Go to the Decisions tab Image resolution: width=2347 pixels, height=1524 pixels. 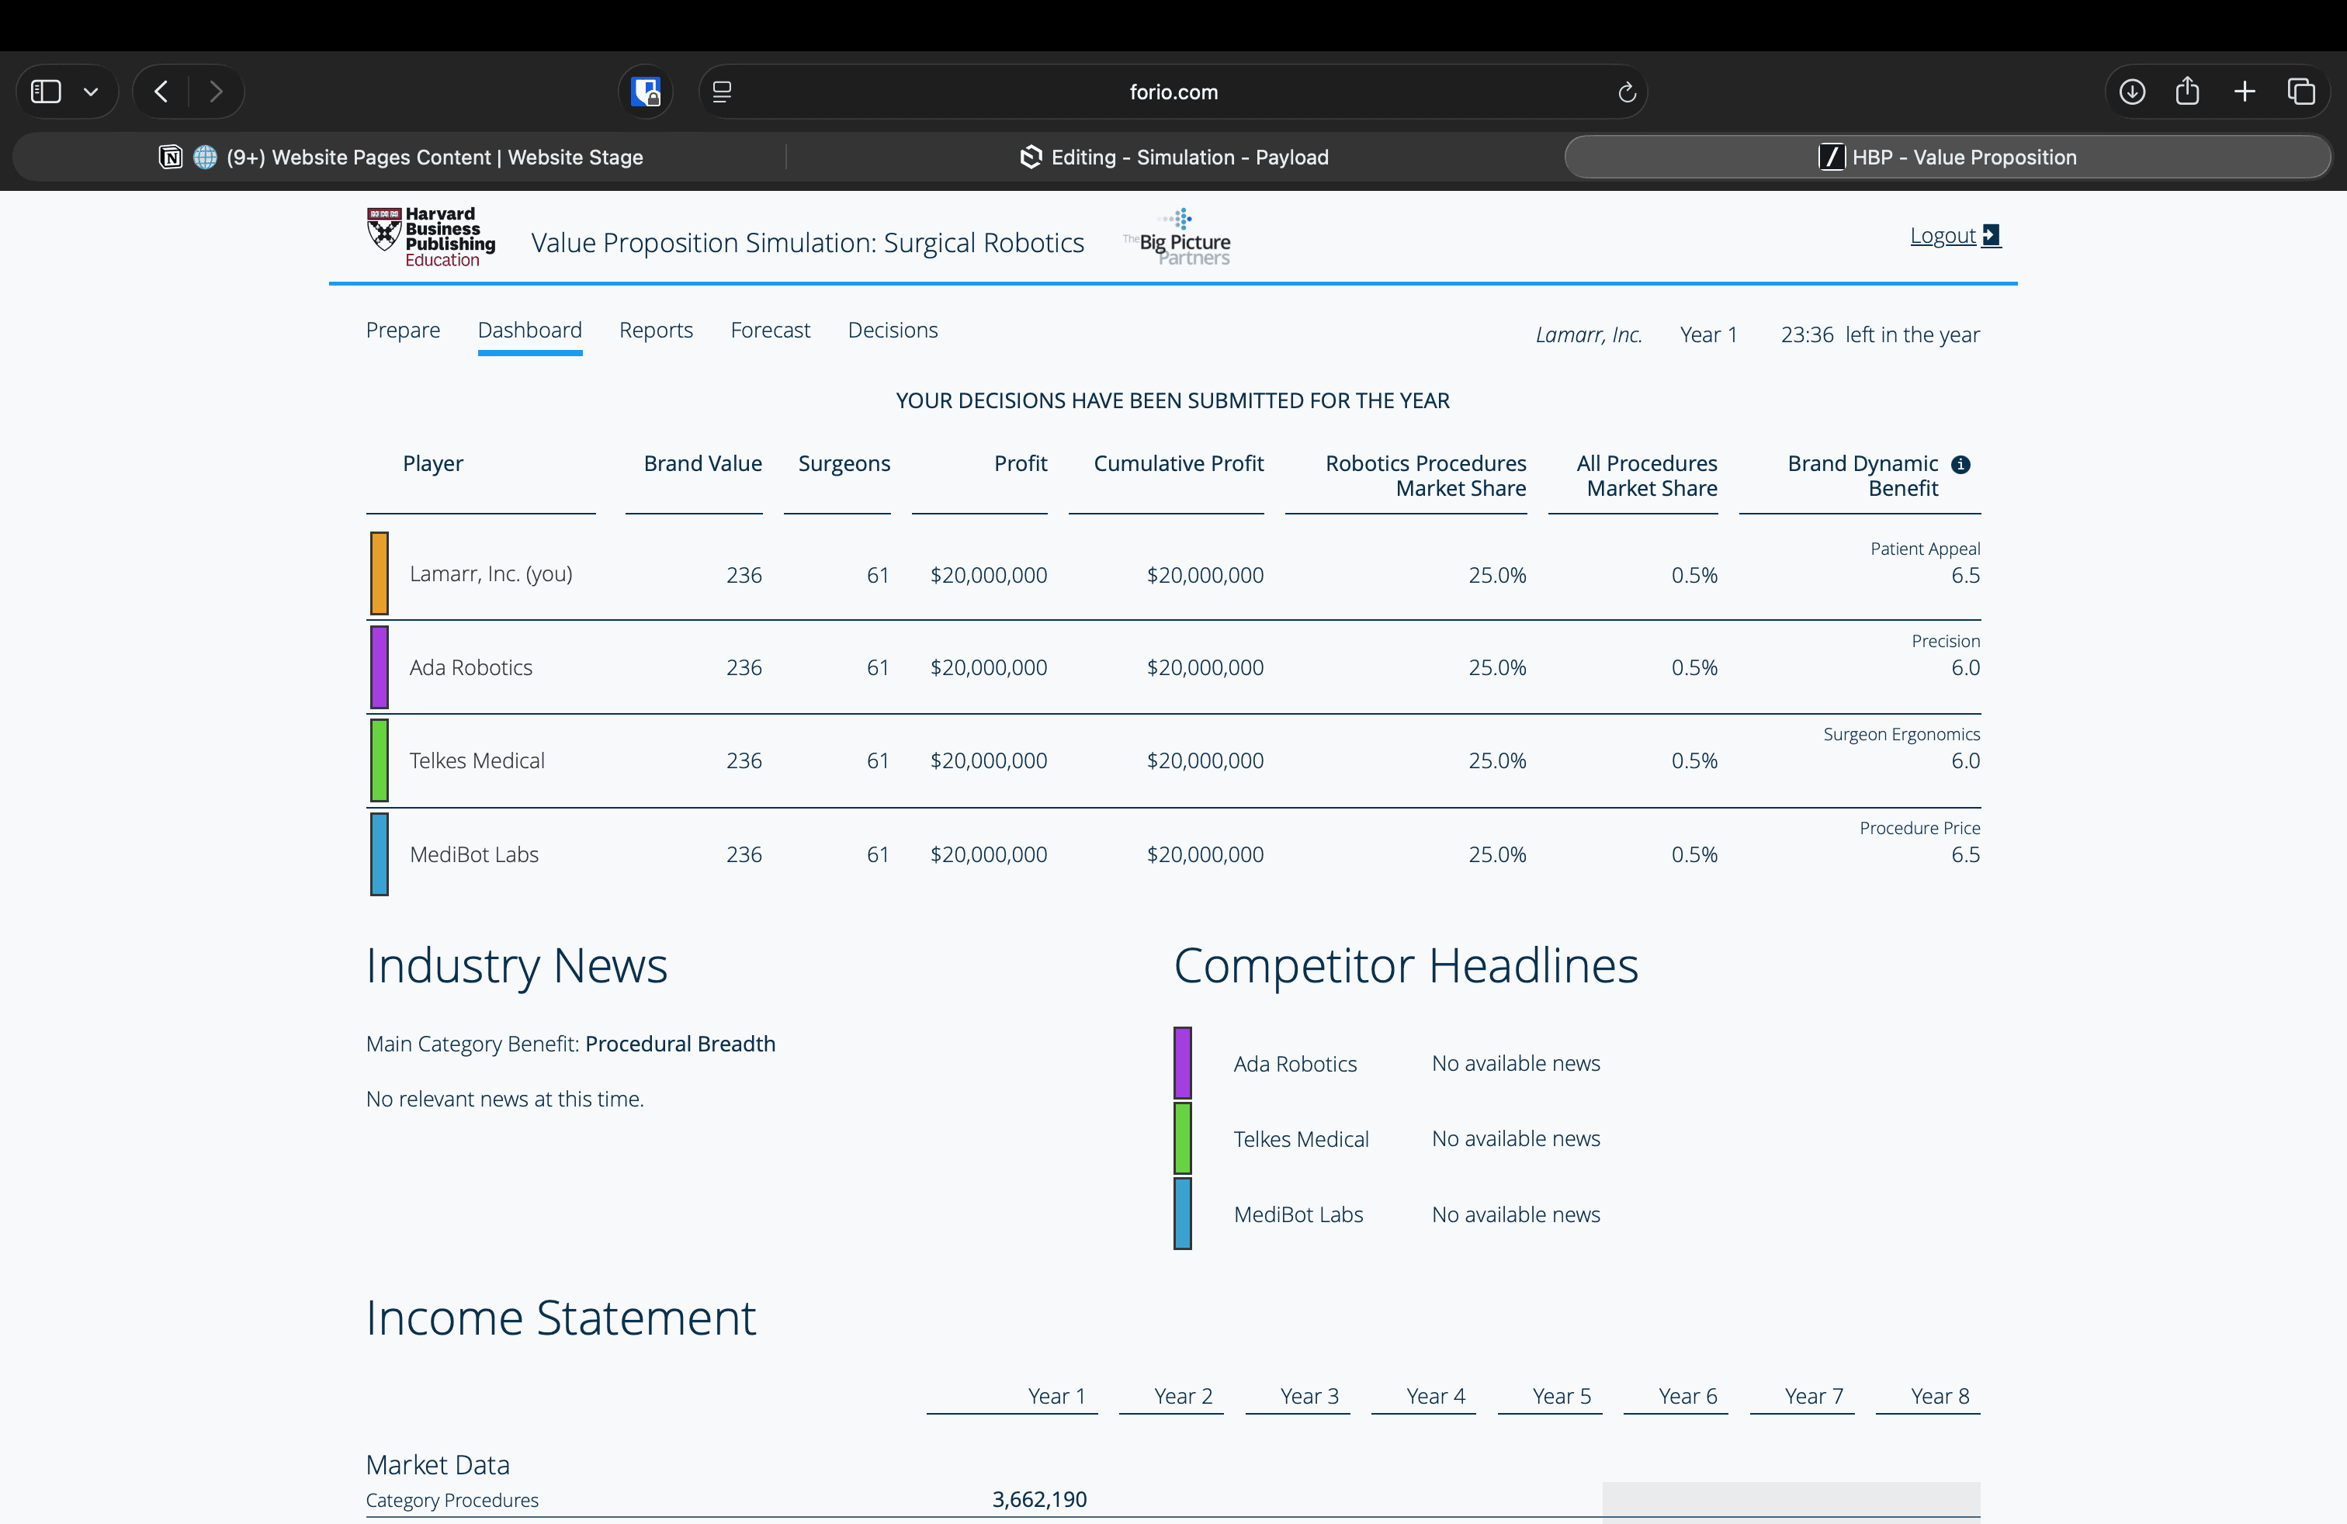coord(893,331)
